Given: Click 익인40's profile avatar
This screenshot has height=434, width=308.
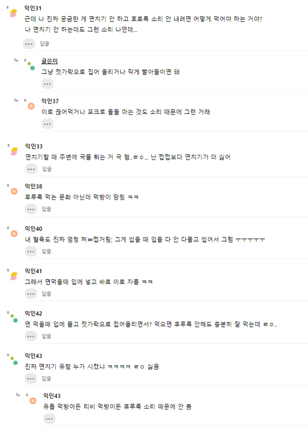Looking at the screenshot, I should 14,234.
